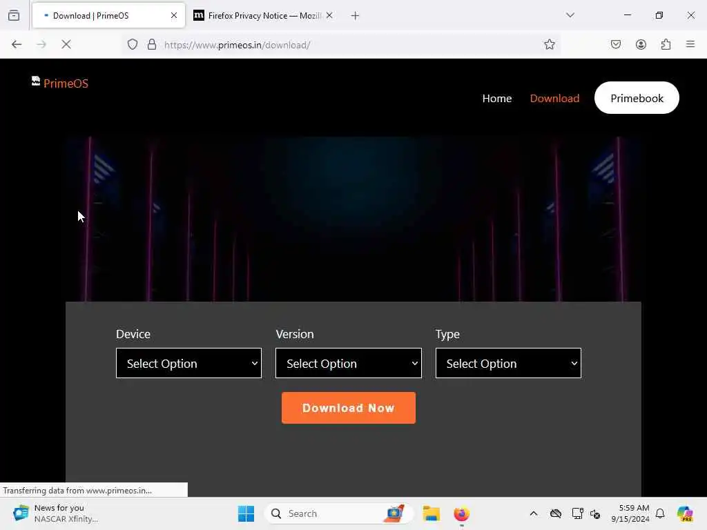Open the Download nav link

pos(554,98)
